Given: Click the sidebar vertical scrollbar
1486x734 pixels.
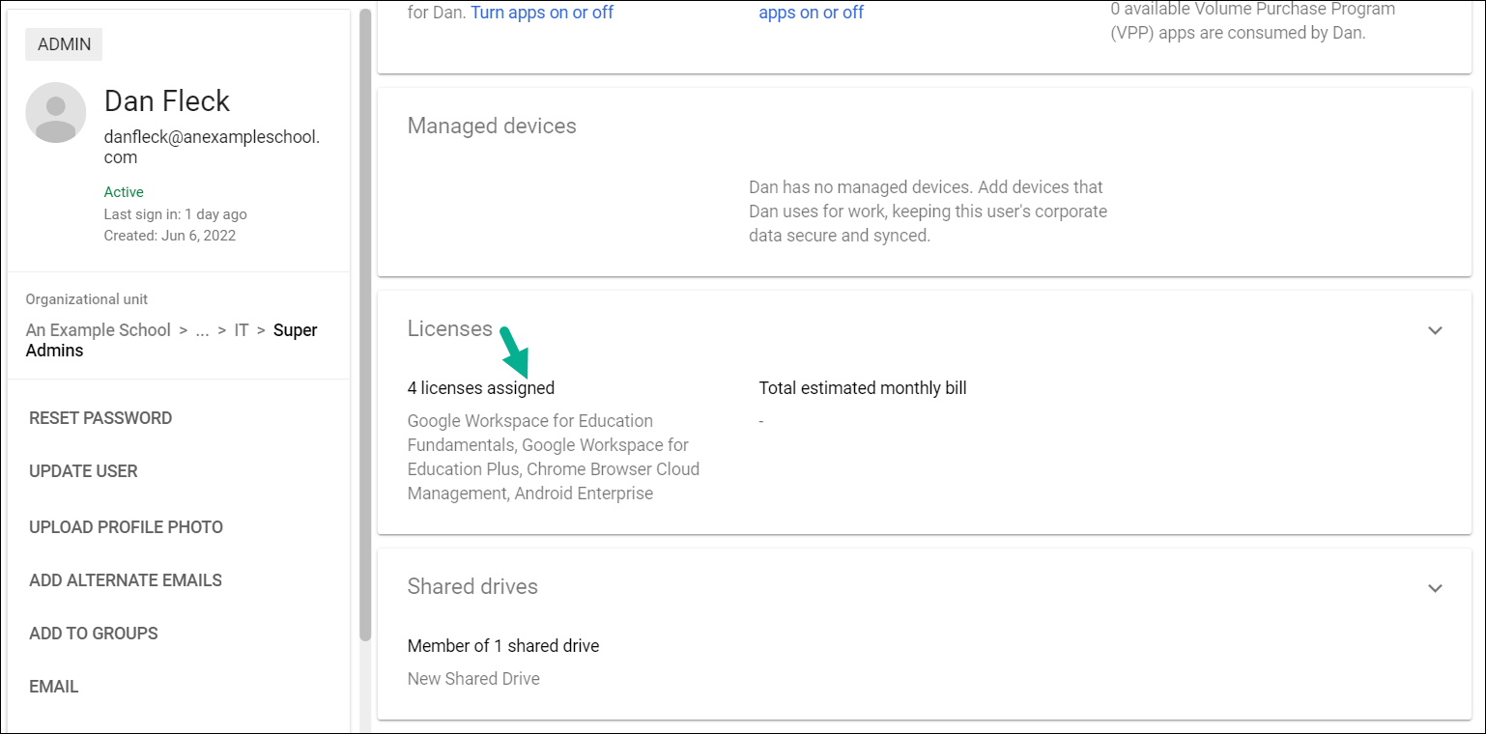Looking at the screenshot, I should pos(365,325).
